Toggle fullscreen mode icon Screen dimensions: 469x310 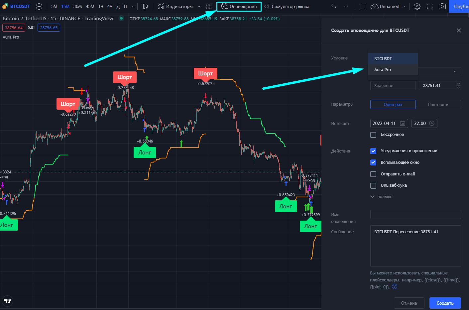tap(430, 6)
